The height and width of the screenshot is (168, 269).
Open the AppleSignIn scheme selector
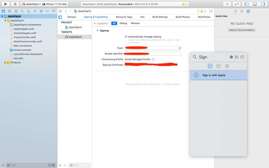(x=31, y=4)
